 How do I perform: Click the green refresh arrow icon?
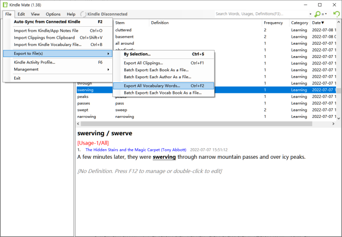pos(336,14)
